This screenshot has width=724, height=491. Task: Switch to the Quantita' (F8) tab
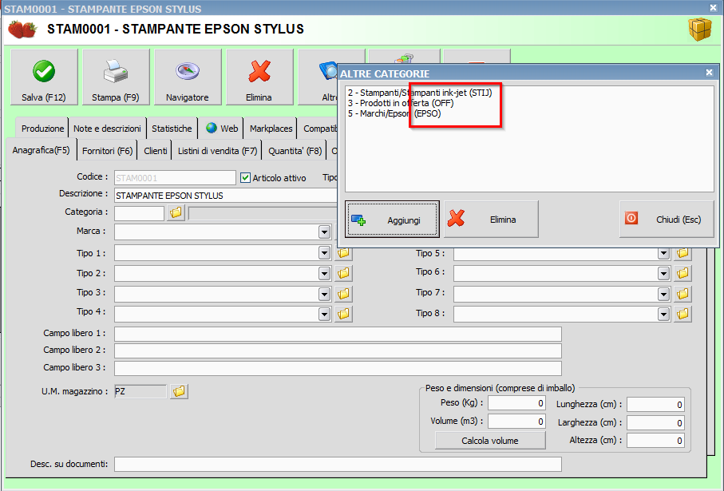click(x=295, y=151)
